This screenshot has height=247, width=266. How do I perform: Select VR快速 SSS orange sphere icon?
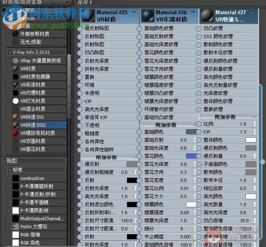(16, 117)
